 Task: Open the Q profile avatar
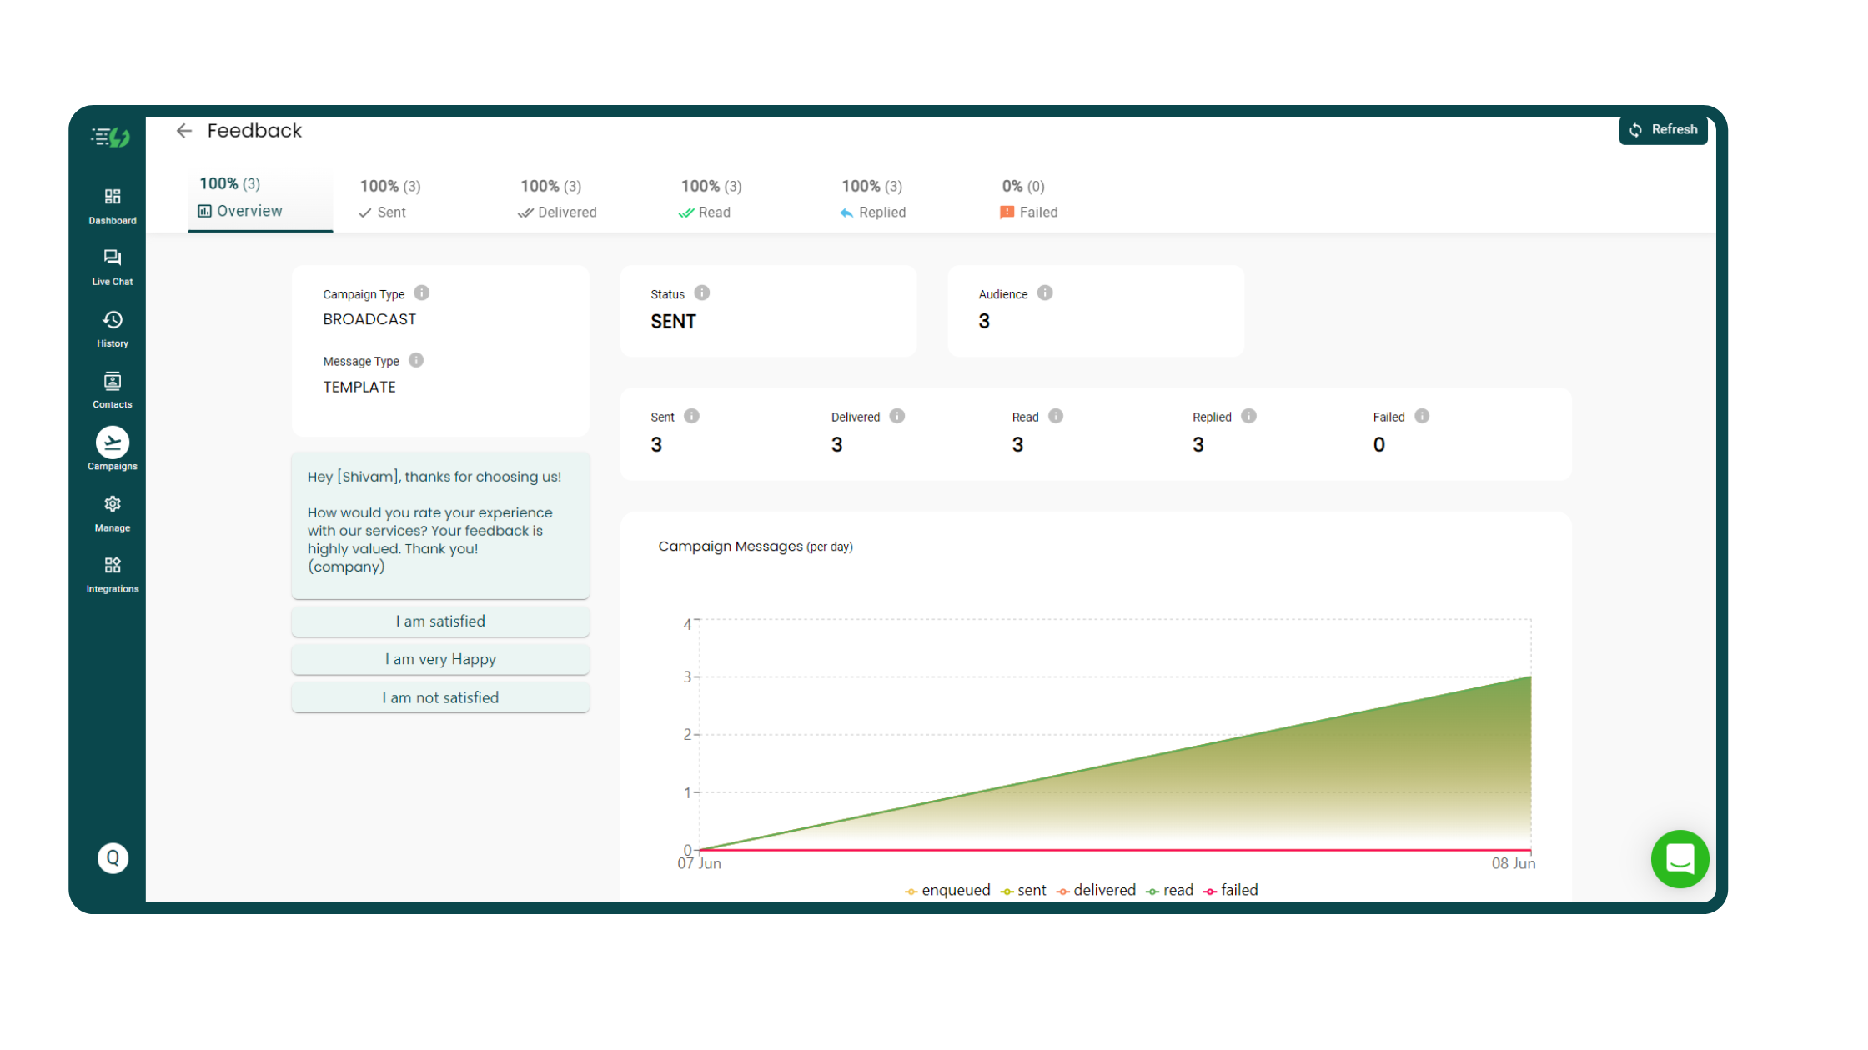(x=113, y=857)
